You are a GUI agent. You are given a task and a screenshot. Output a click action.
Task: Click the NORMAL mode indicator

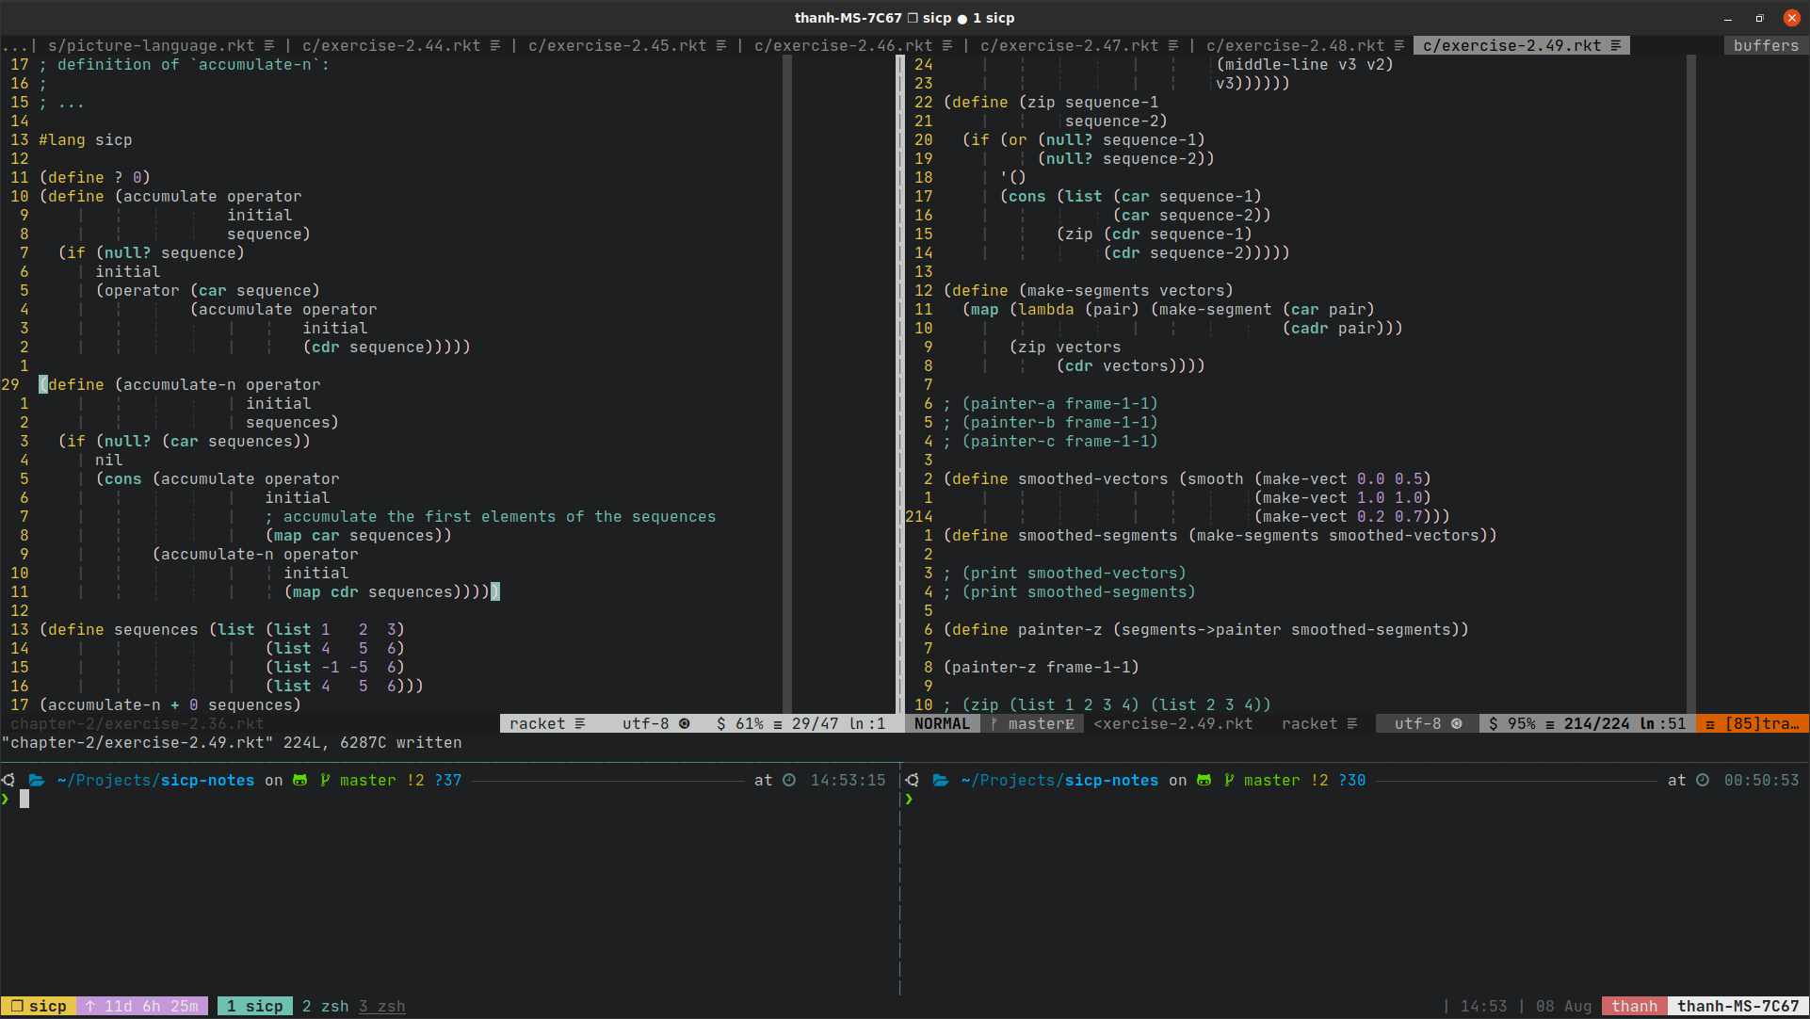click(x=941, y=723)
